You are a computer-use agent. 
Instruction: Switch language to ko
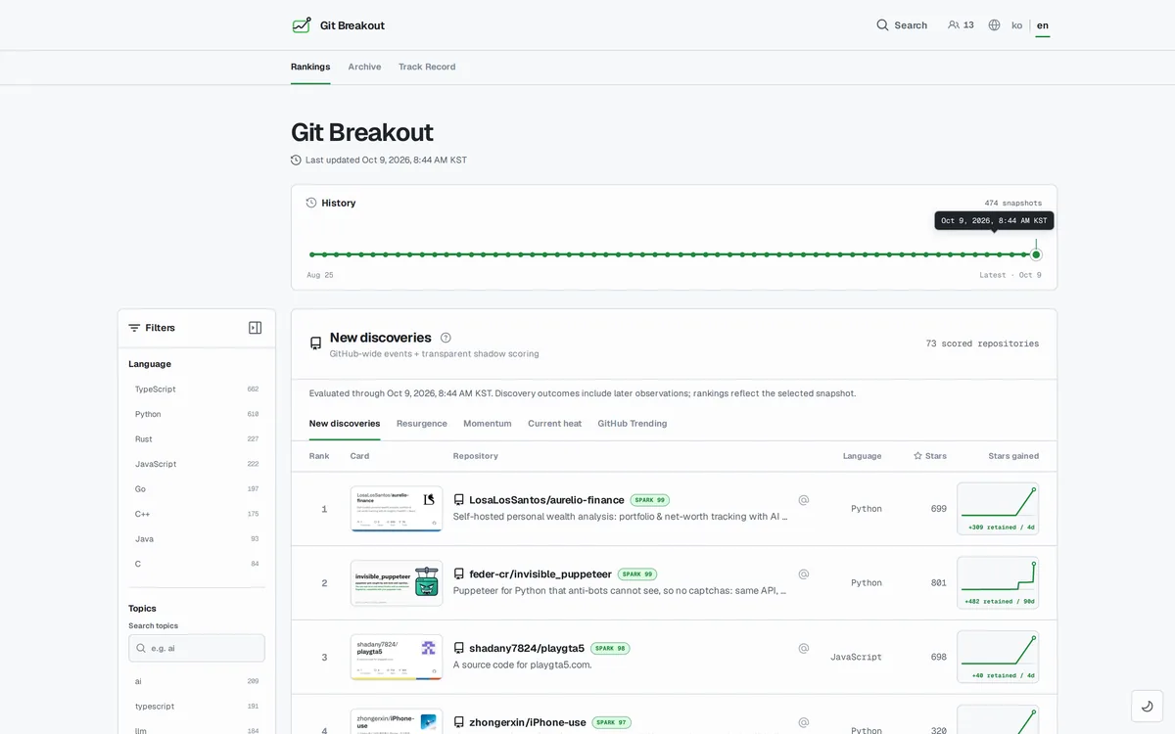click(x=1016, y=25)
